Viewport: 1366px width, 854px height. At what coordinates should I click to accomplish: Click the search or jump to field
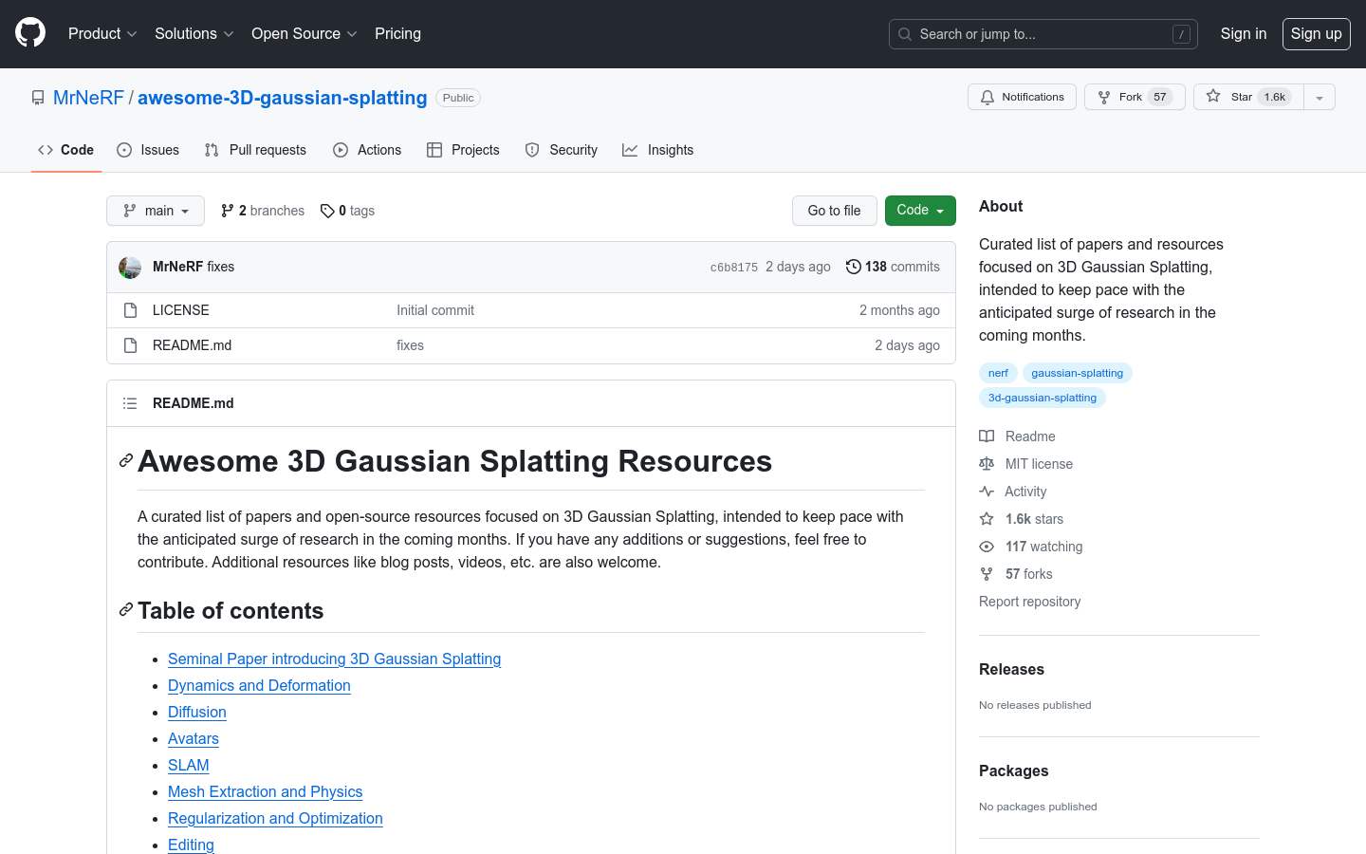[x=1043, y=33]
